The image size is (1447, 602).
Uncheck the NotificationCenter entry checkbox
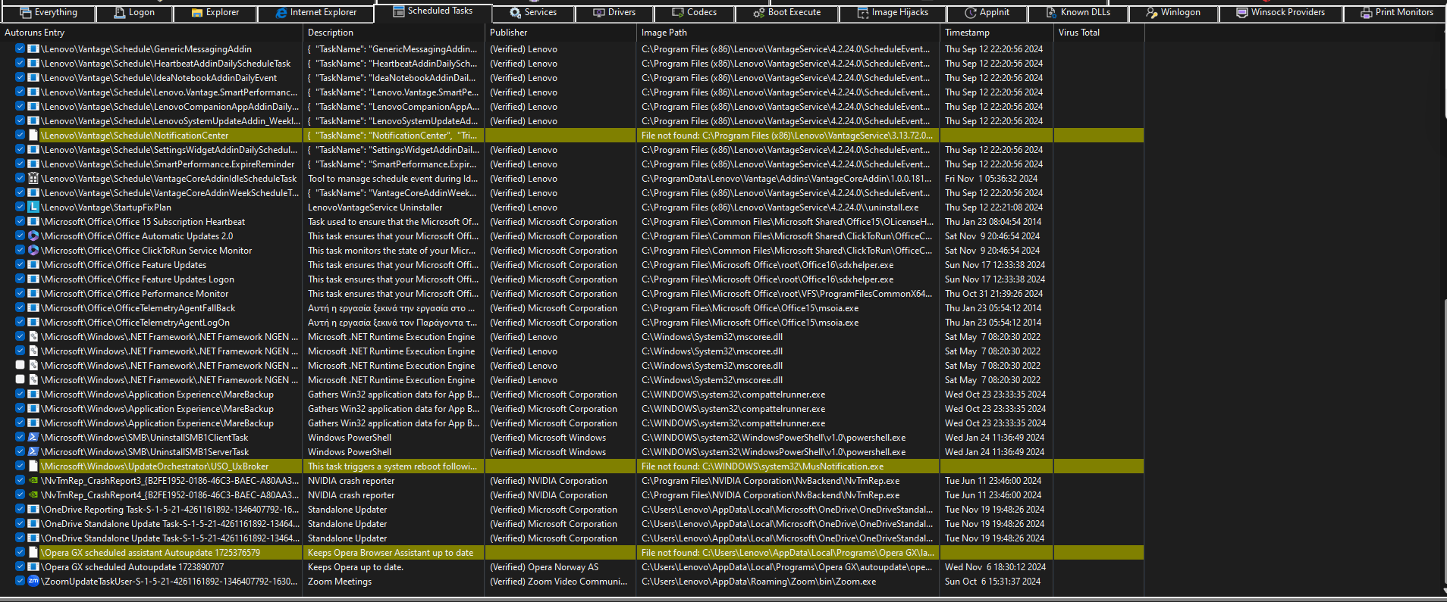(20, 136)
